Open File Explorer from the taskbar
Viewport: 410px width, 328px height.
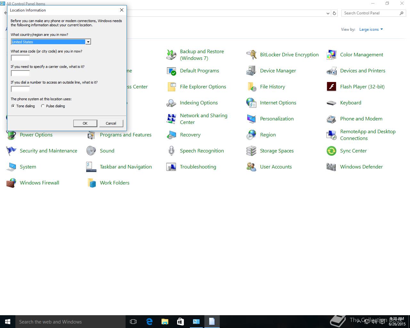point(165,322)
